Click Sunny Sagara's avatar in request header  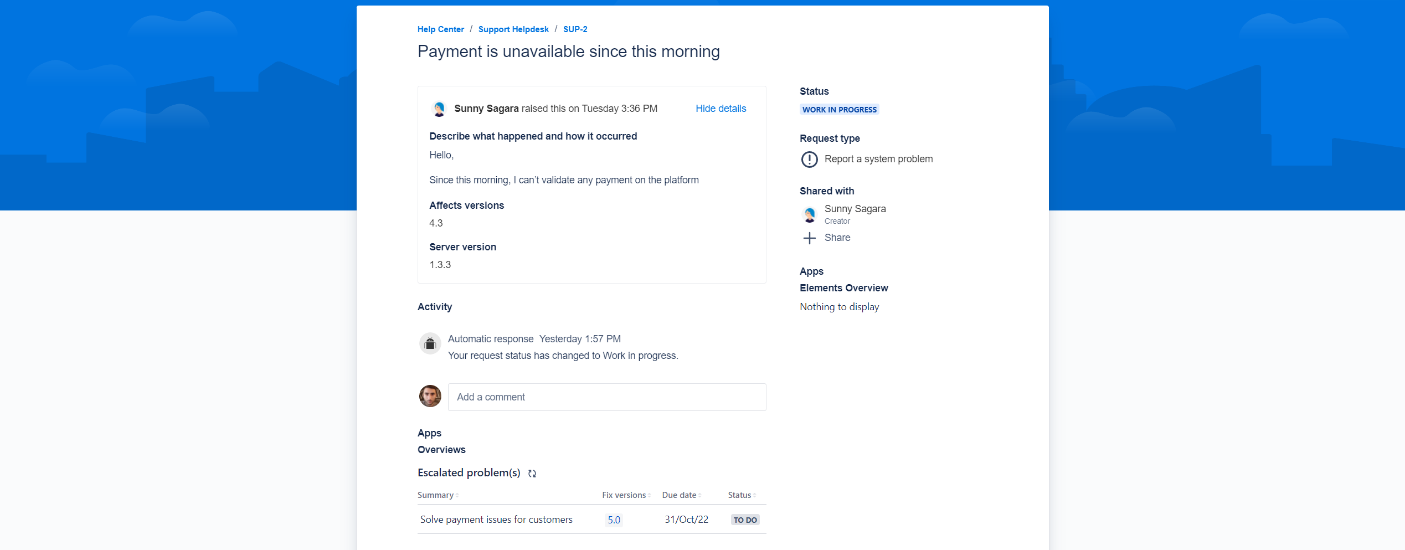pos(439,109)
